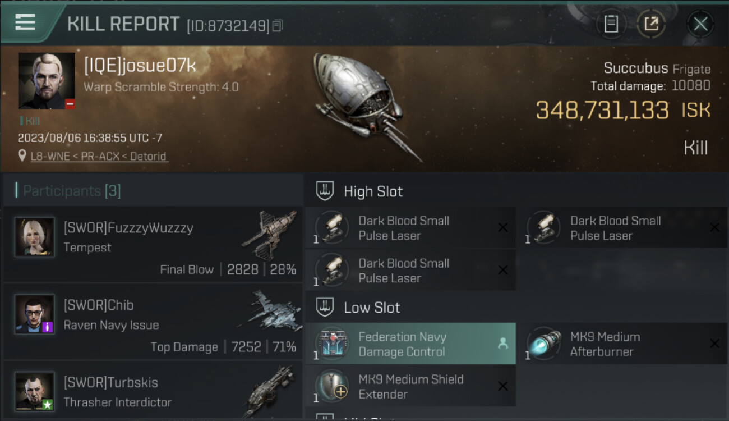Click X beside MK9 Medium Afterburner
The height and width of the screenshot is (421, 729).
pos(714,344)
